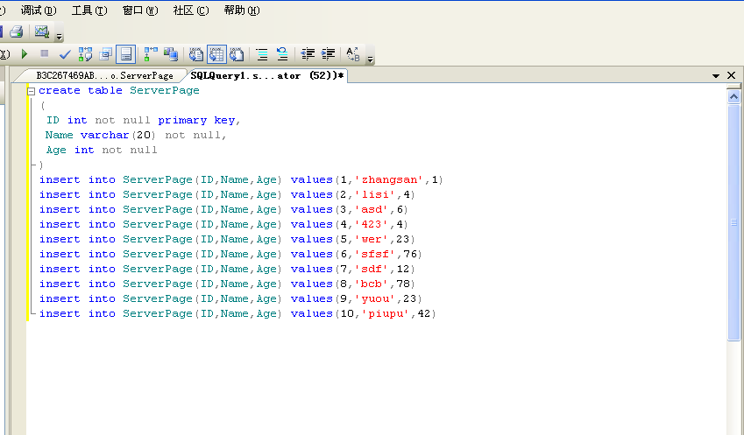Image resolution: width=744 pixels, height=435 pixels.
Task: Open the active documents dropdown arrow
Action: click(x=716, y=76)
